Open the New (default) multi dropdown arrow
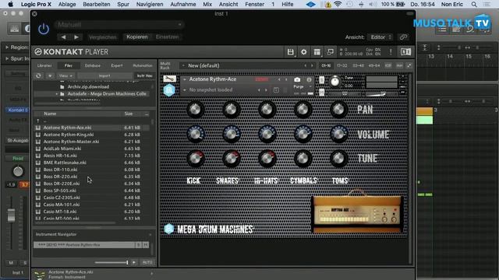The height and width of the screenshot is (280, 499). tap(183, 65)
